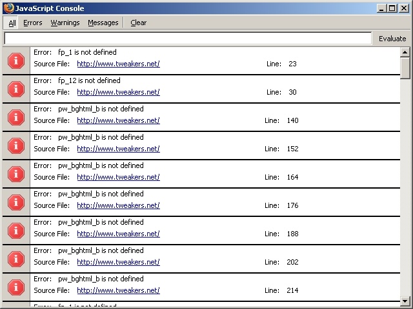Click line number 188 value
Screen dimensions: 413x309
[x=292, y=234]
